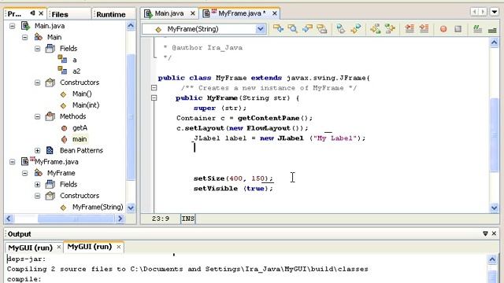Collapse the MyFrame.java tree node

(x=13, y=162)
